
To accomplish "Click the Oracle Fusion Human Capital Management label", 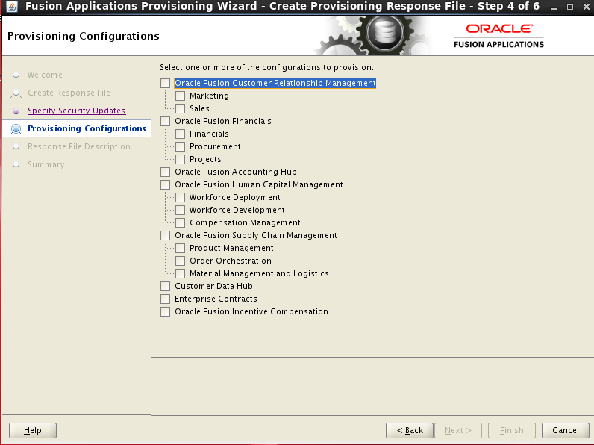I will tap(259, 184).
